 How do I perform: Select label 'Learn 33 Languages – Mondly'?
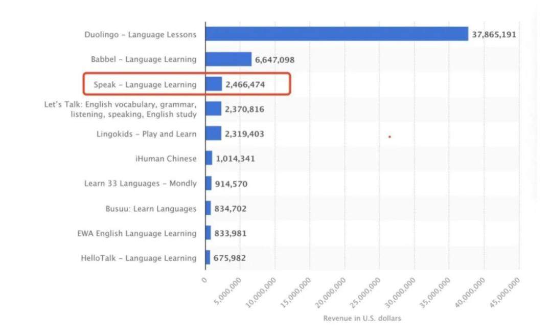141,183
